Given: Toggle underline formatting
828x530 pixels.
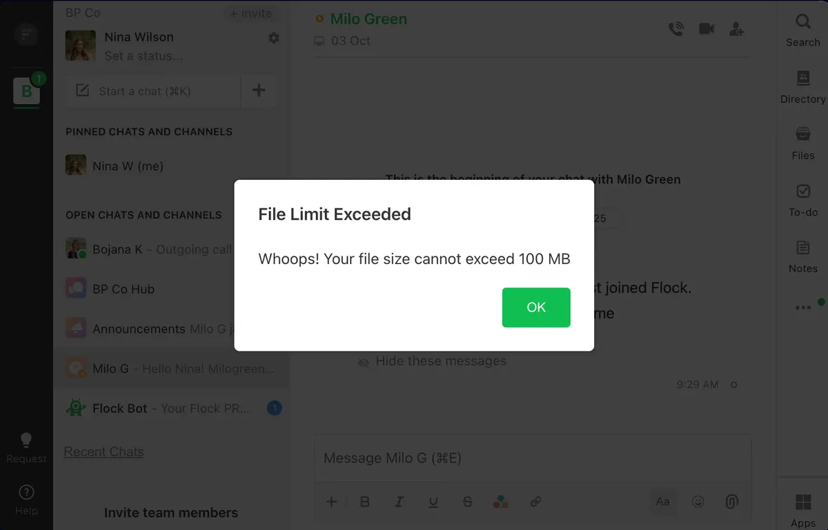Looking at the screenshot, I should click(x=433, y=502).
